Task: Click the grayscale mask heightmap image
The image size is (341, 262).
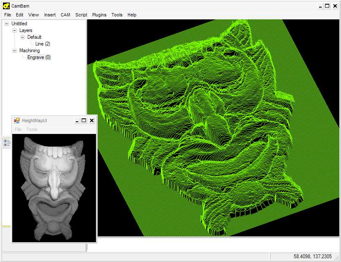Action: point(54,187)
